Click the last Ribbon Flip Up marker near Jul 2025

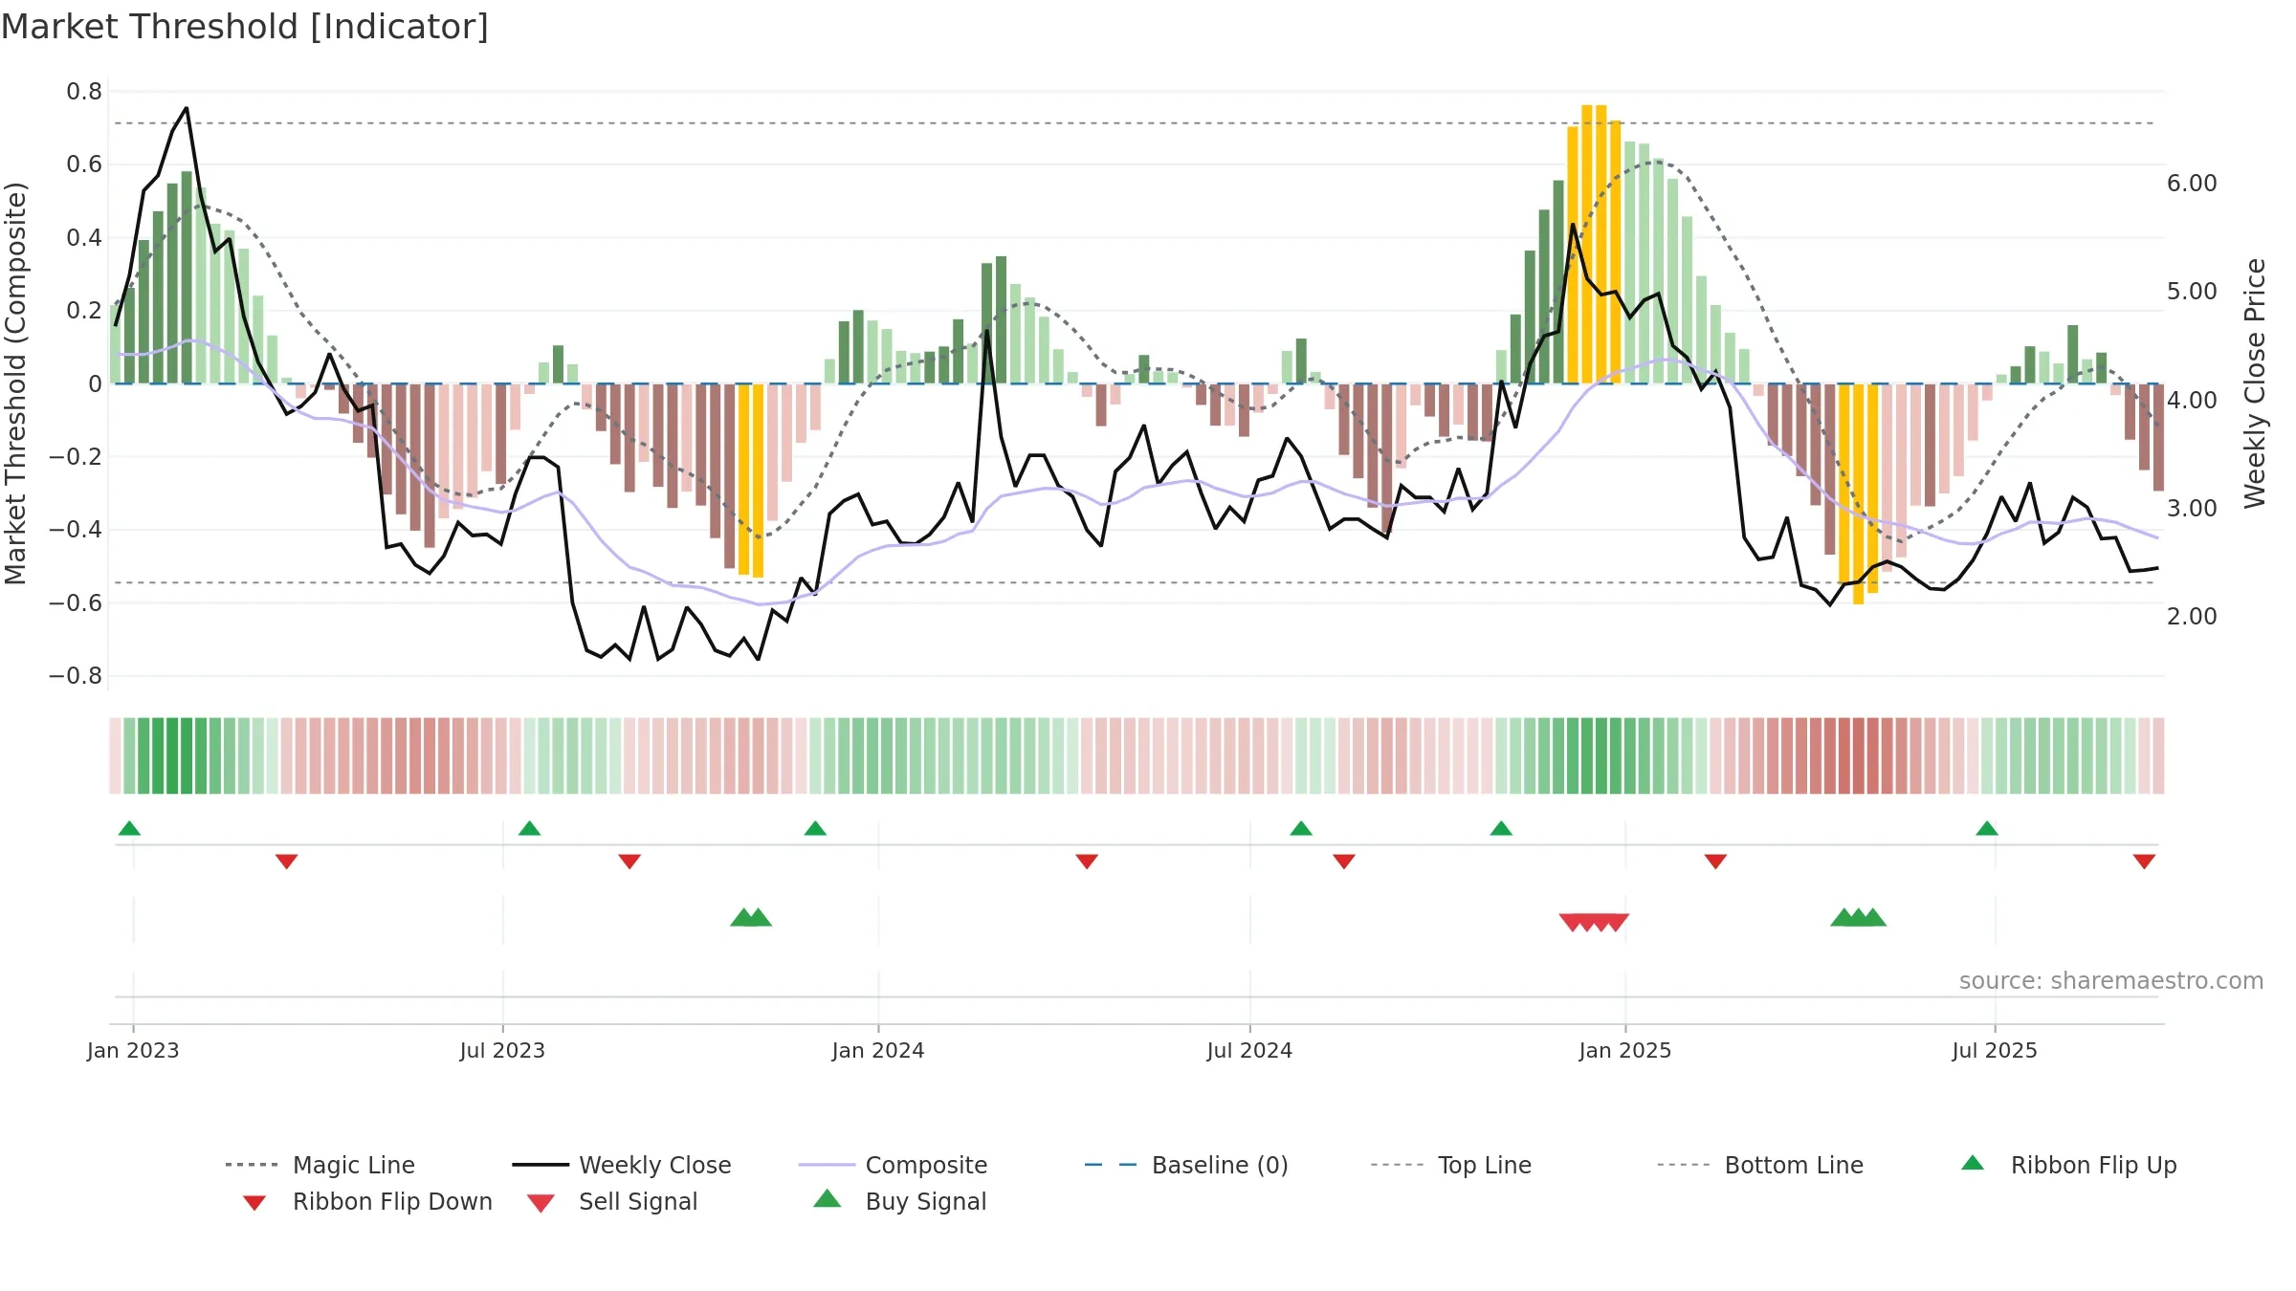(1987, 828)
